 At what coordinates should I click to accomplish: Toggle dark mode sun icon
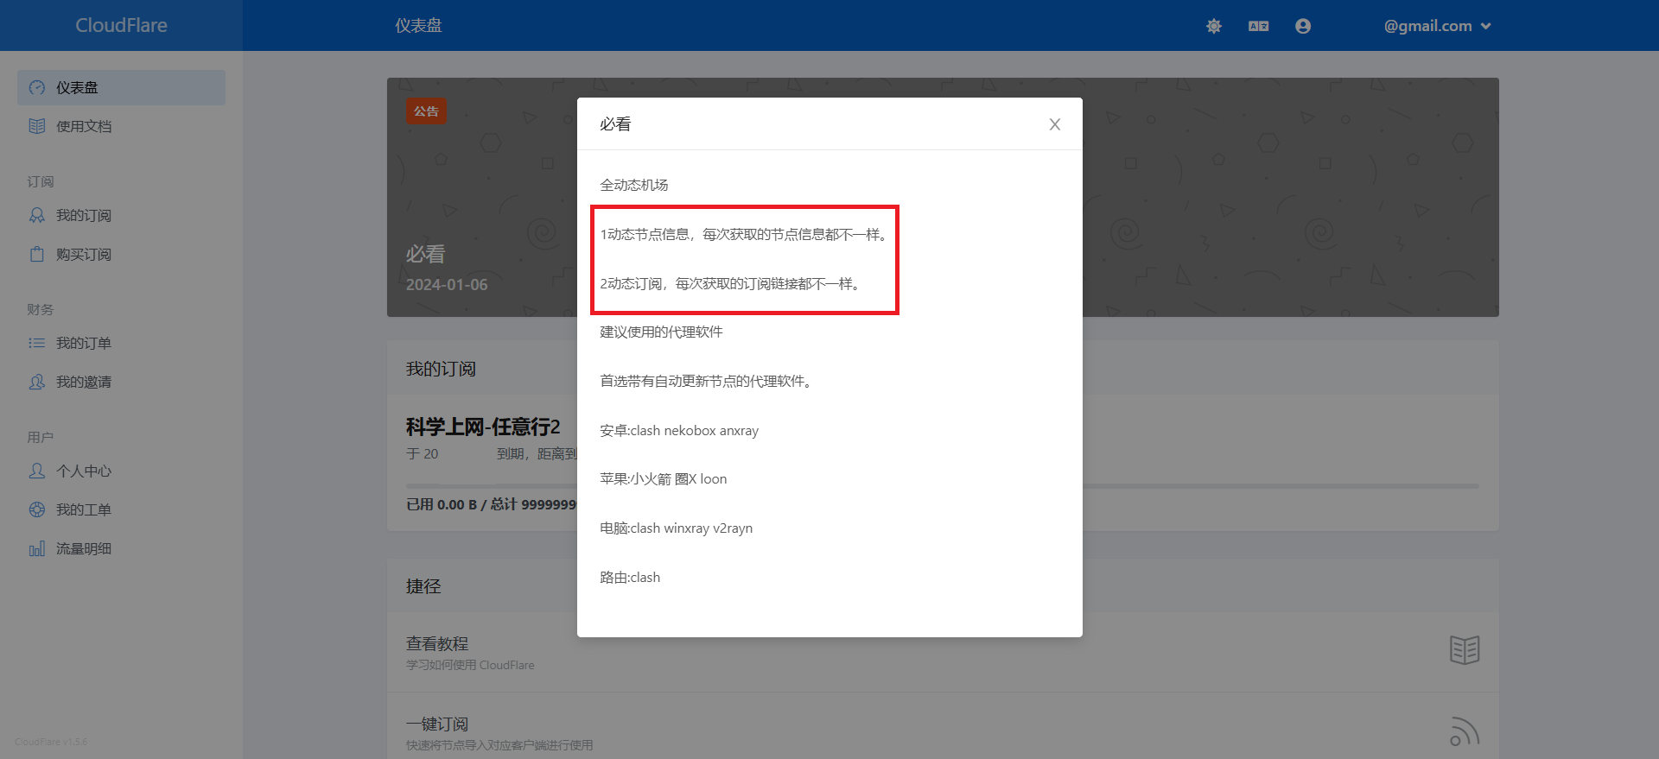tap(1214, 26)
